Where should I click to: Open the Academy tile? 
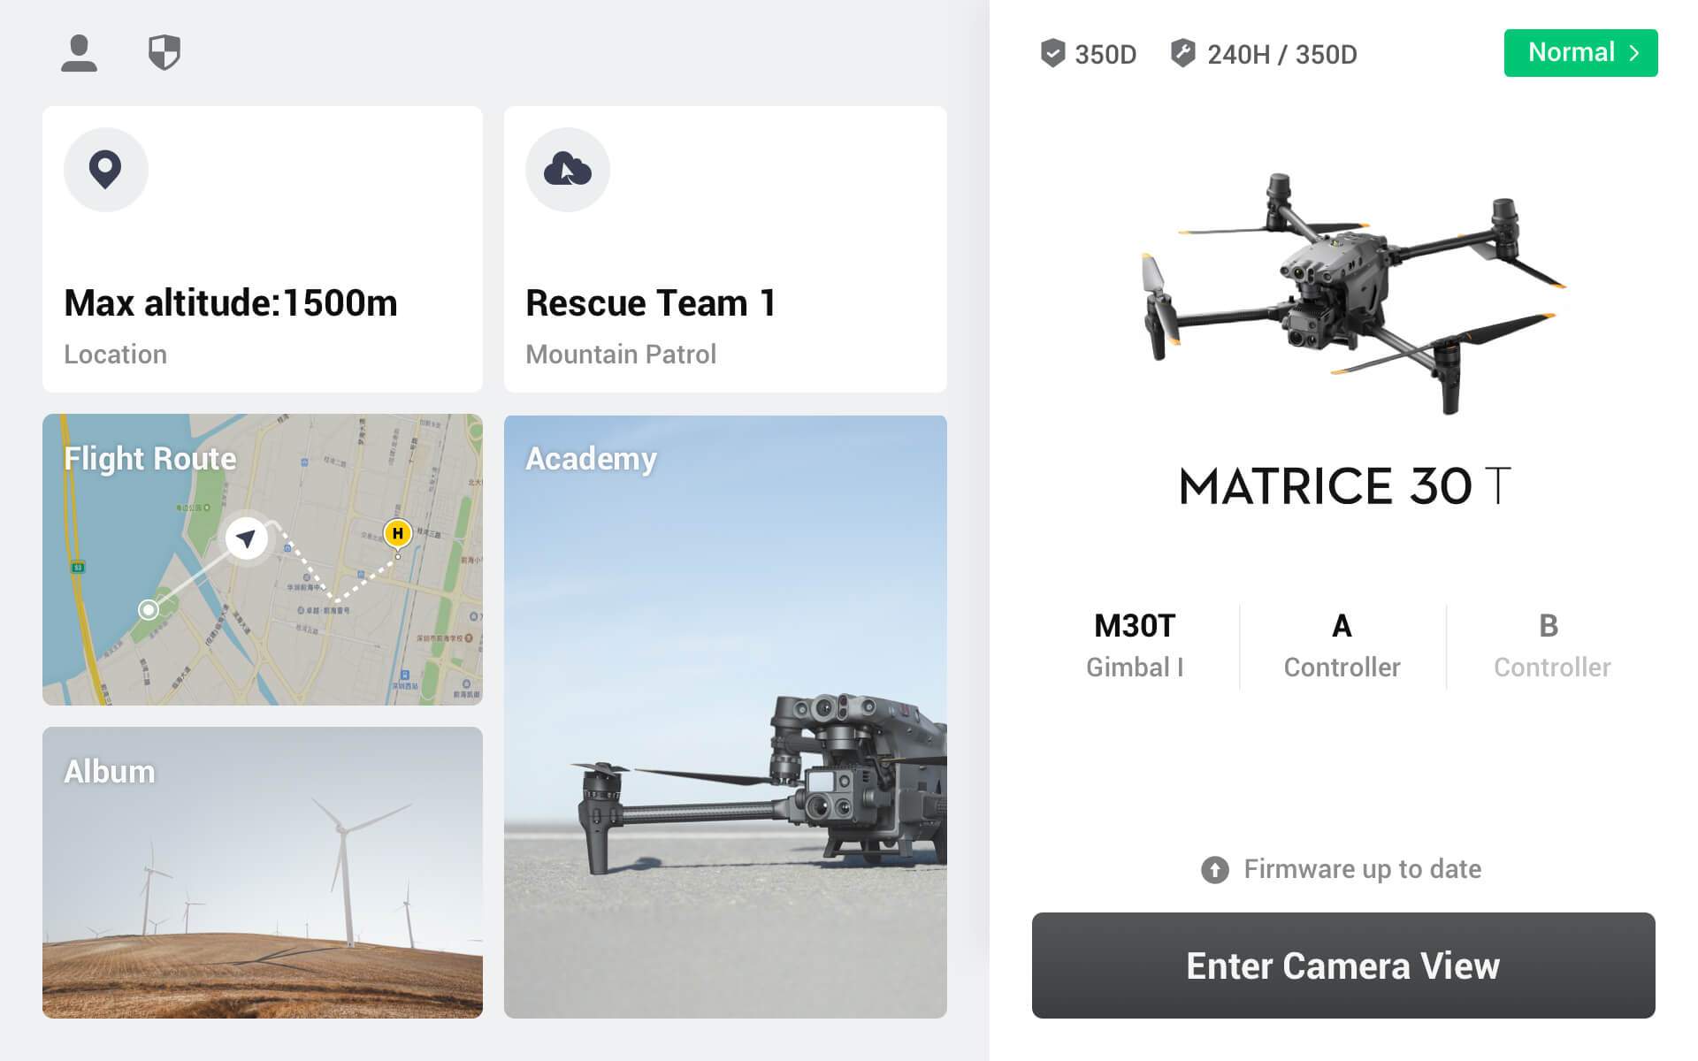click(725, 716)
